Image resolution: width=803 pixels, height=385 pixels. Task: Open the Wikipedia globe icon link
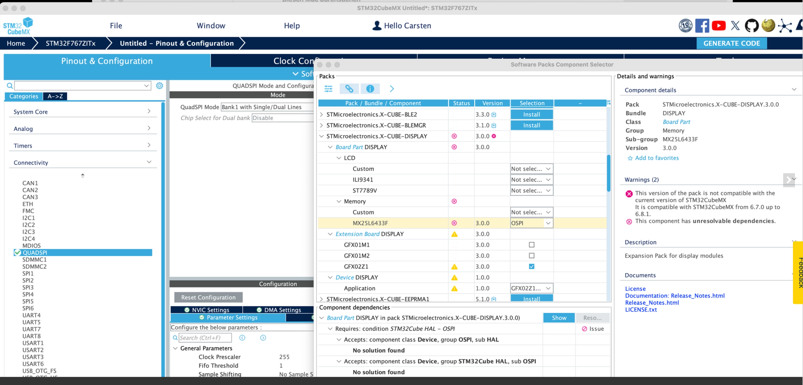(768, 26)
